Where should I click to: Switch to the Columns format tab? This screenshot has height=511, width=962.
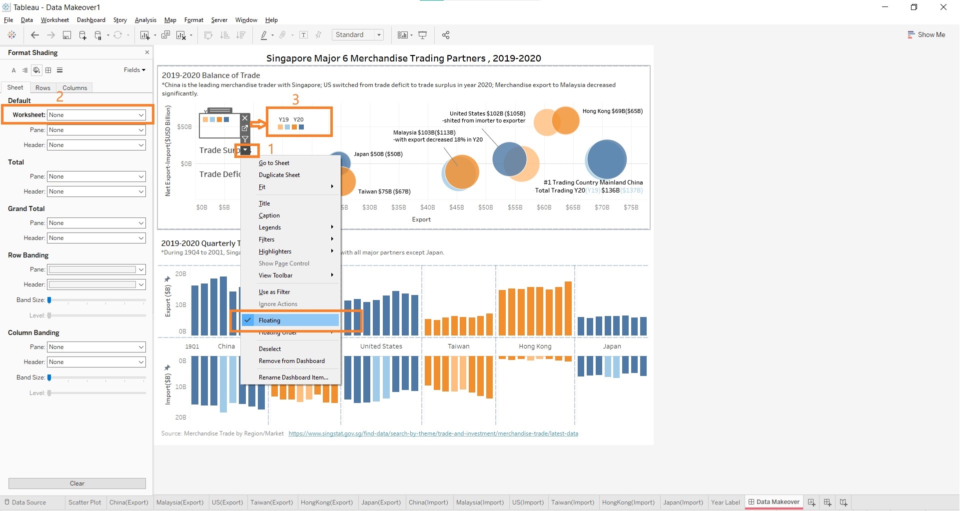point(75,88)
